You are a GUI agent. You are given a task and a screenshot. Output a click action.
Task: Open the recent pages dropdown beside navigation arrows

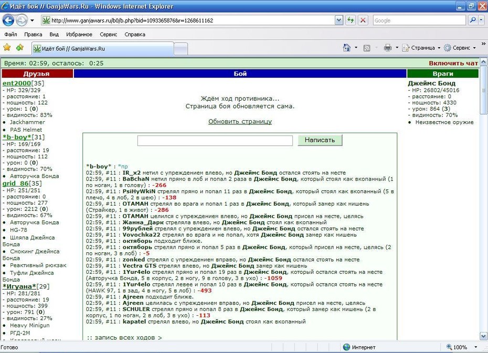point(32,20)
